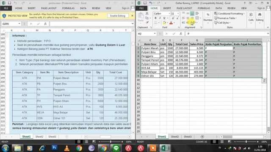Viewport: 271px width, 152px height.
Task: Apply the red Font Color
Action: click(x=171, y=22)
